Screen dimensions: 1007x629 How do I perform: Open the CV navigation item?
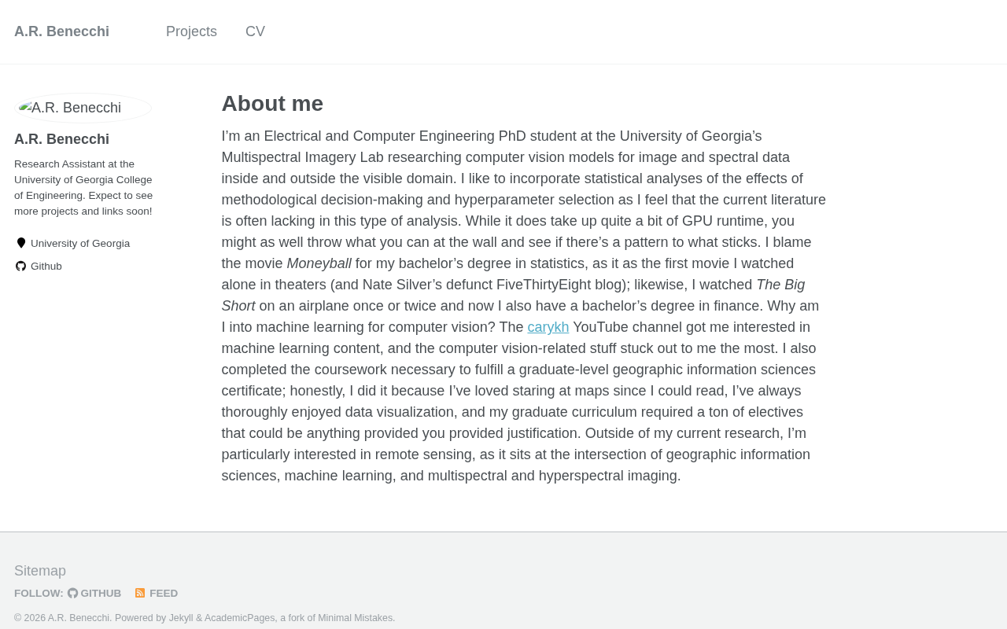[255, 31]
